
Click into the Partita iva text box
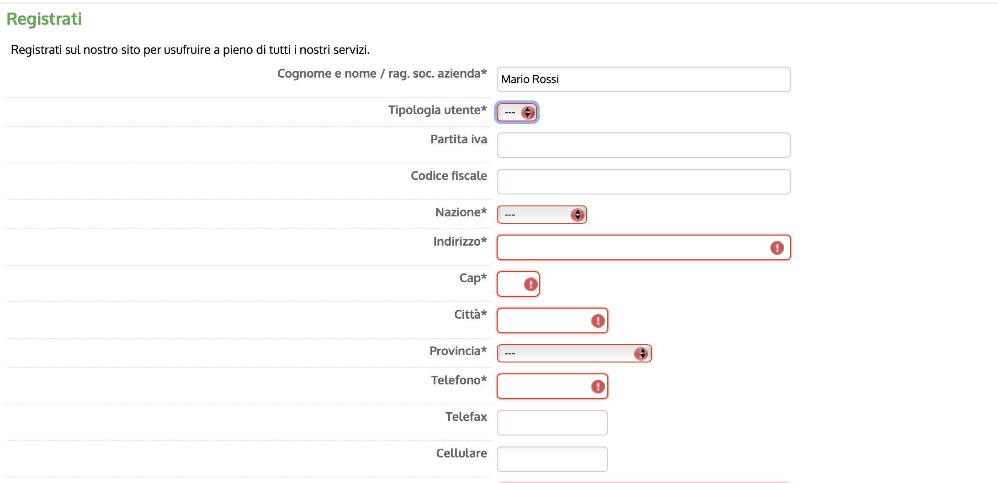pos(643,145)
